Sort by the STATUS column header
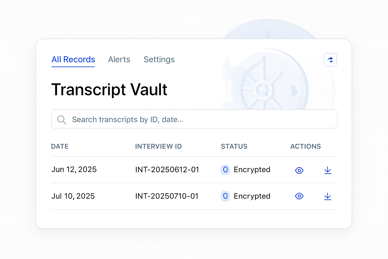388x259 pixels. tap(234, 146)
